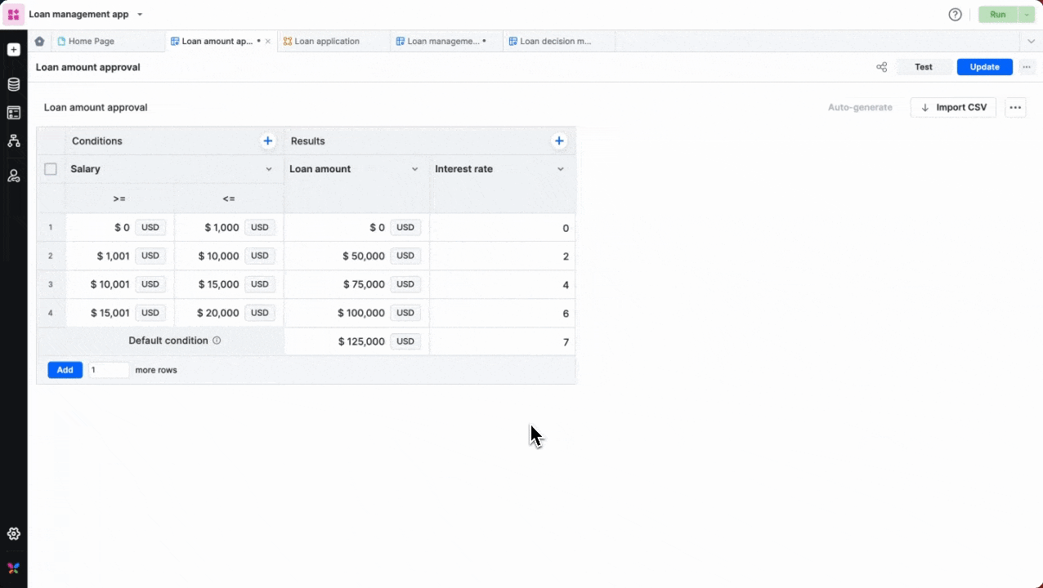Click the $ 20,000 salary cell

(x=229, y=313)
